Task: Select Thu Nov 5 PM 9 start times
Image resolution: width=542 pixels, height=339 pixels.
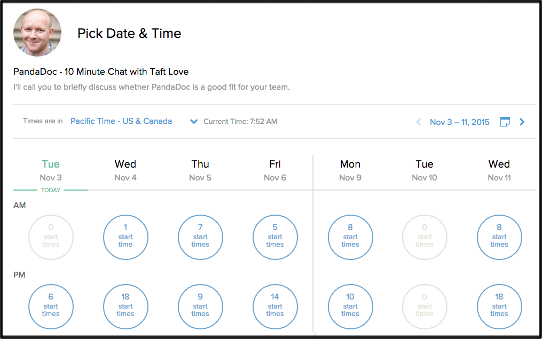Action: coord(200,306)
